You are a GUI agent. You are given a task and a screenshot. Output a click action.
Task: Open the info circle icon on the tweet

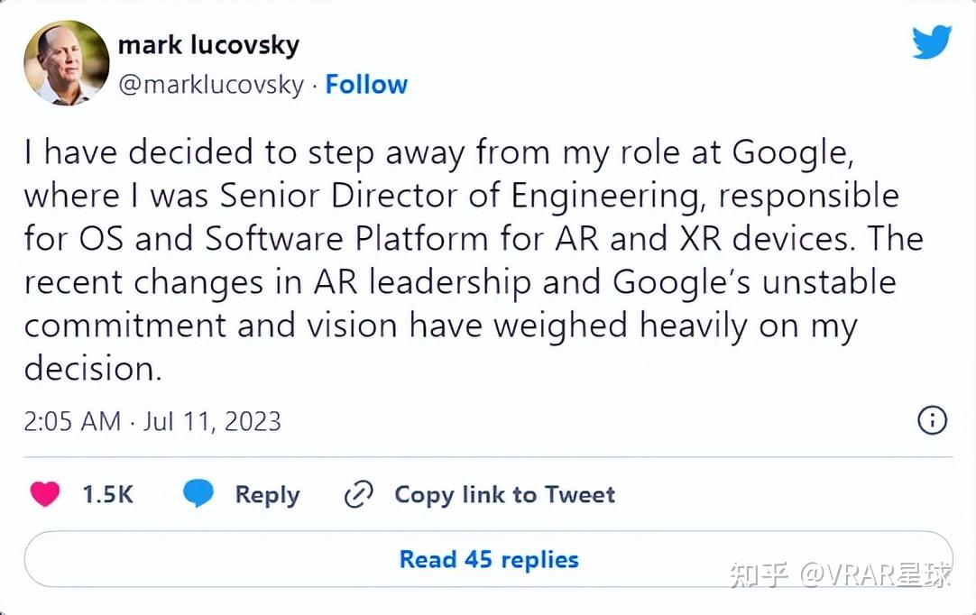pyautogui.click(x=932, y=421)
